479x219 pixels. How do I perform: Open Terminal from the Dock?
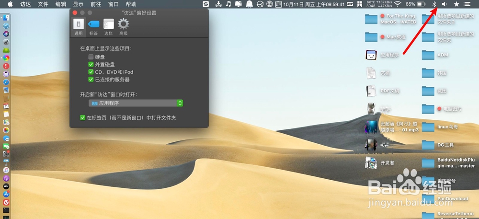6,210
